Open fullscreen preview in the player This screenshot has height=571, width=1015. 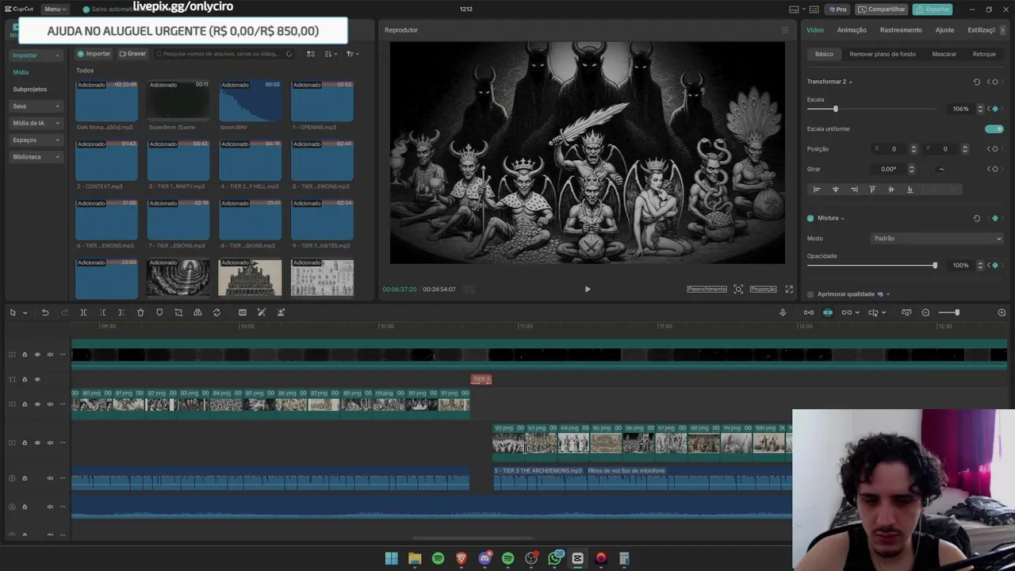[x=789, y=289]
